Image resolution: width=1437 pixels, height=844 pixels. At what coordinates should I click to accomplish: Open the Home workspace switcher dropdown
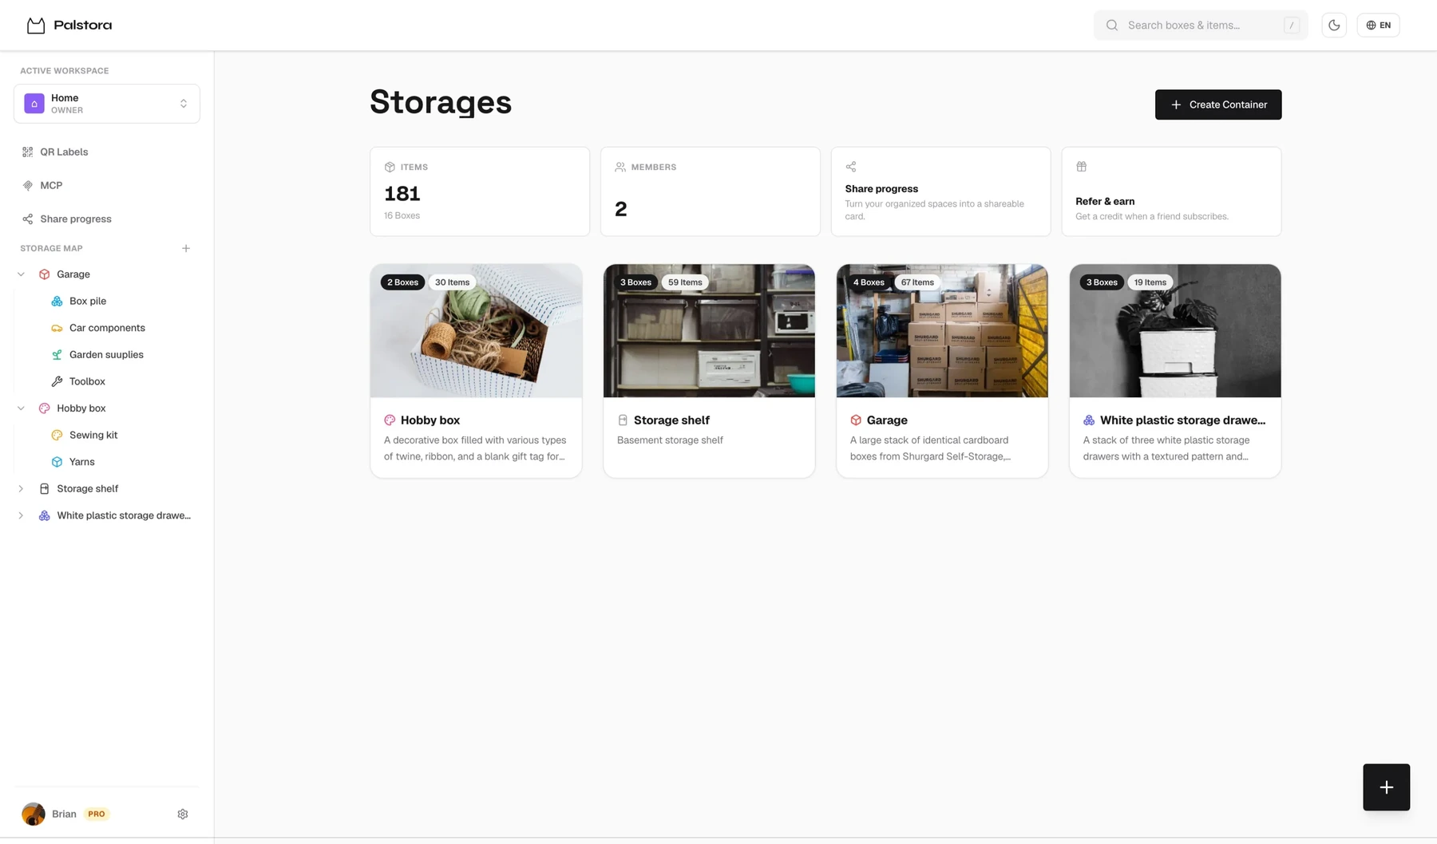tap(107, 104)
